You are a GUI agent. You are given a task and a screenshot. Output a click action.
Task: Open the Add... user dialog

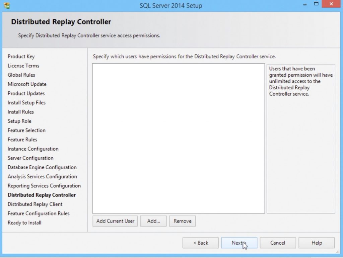point(153,221)
